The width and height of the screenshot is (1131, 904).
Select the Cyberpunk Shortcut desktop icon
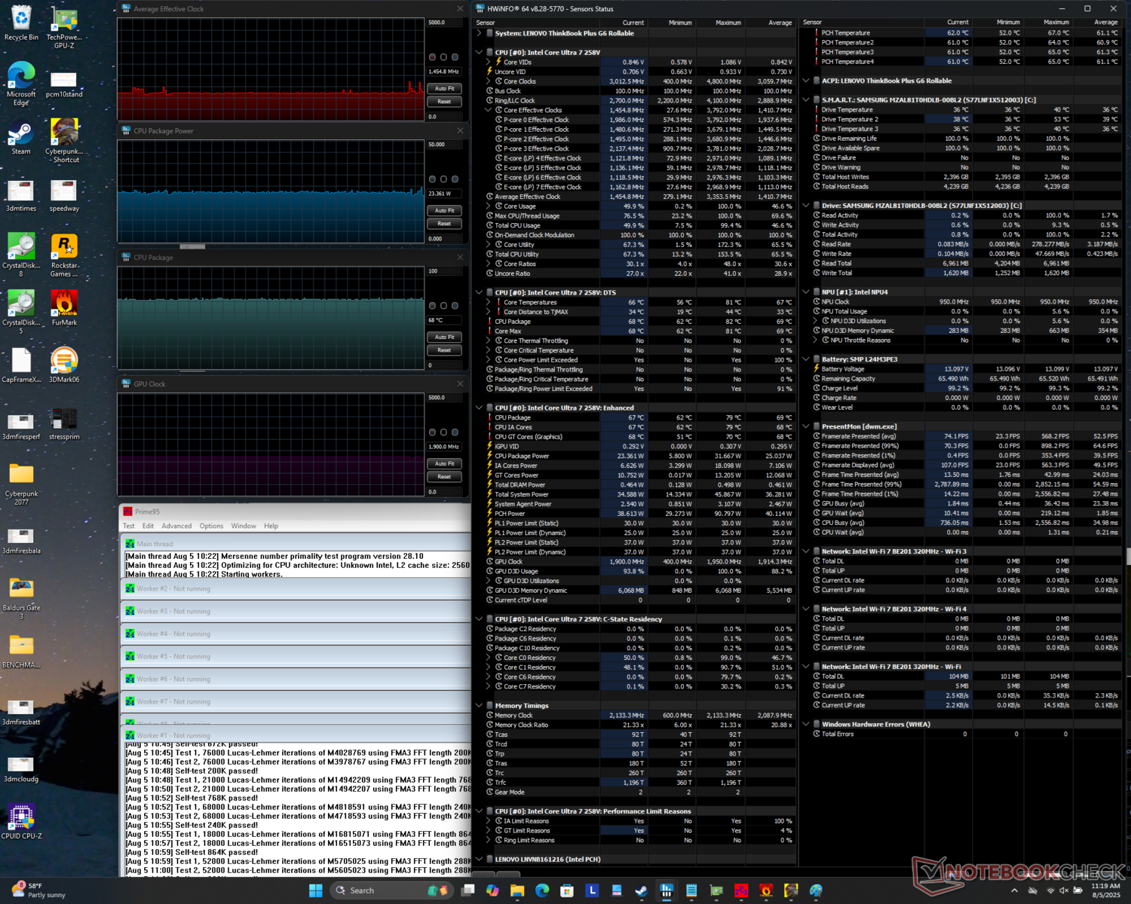pyautogui.click(x=64, y=142)
